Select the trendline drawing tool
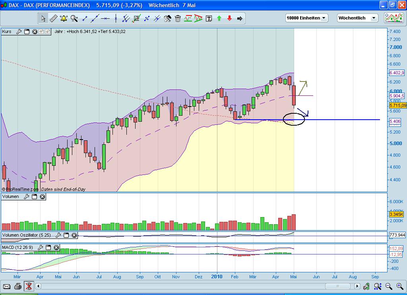The image size is (407, 295). coord(95,18)
